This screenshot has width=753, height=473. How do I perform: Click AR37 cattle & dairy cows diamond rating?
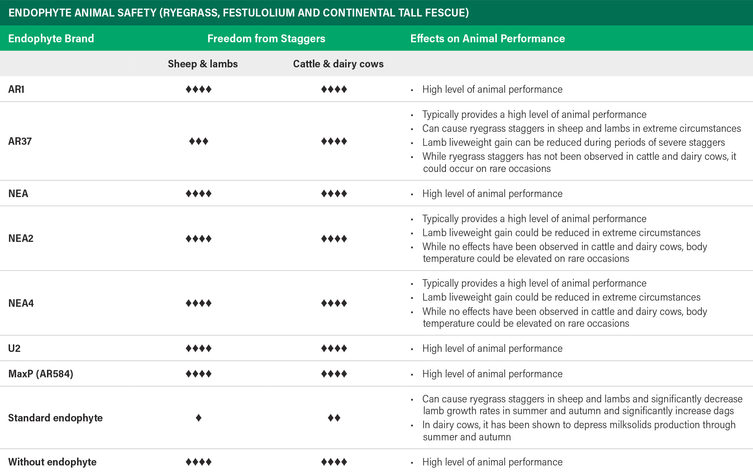click(x=334, y=141)
